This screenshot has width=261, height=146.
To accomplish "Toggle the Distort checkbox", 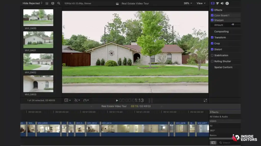I will pyautogui.click(x=212, y=49).
